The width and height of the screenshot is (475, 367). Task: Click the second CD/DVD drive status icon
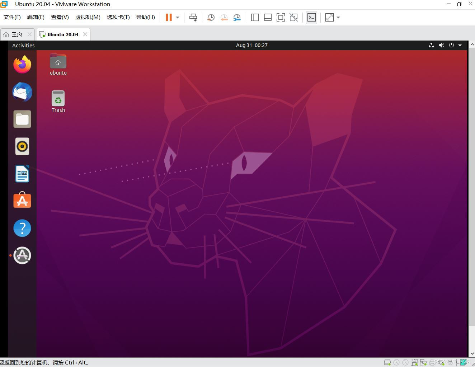(405, 362)
